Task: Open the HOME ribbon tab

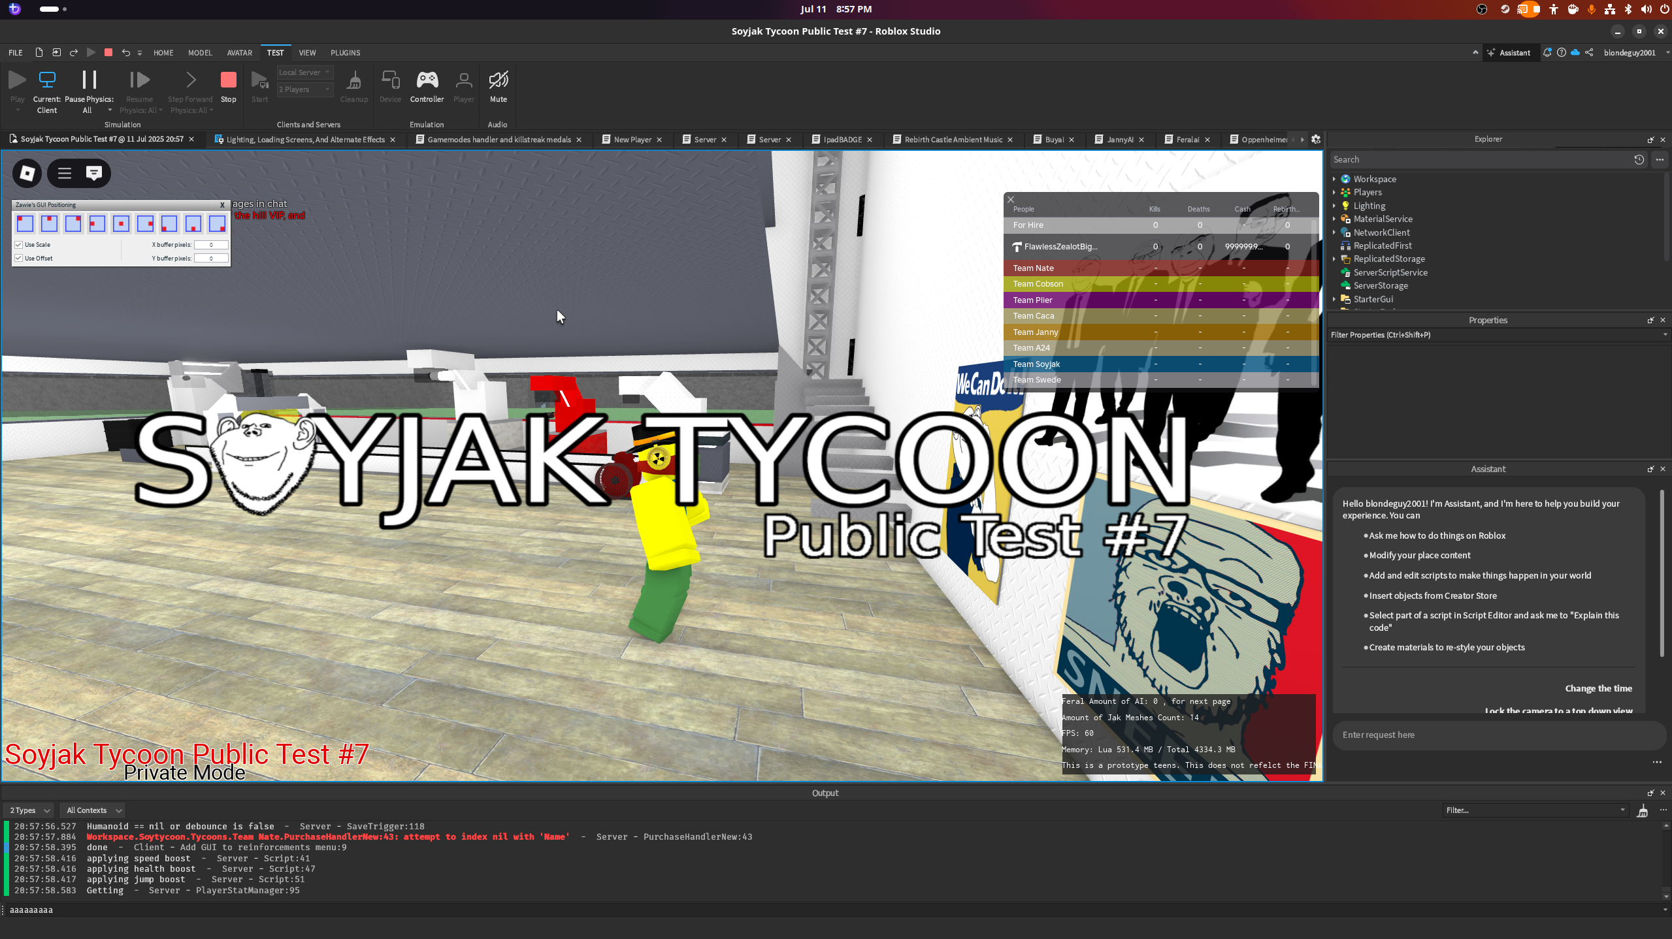Action: (x=163, y=52)
